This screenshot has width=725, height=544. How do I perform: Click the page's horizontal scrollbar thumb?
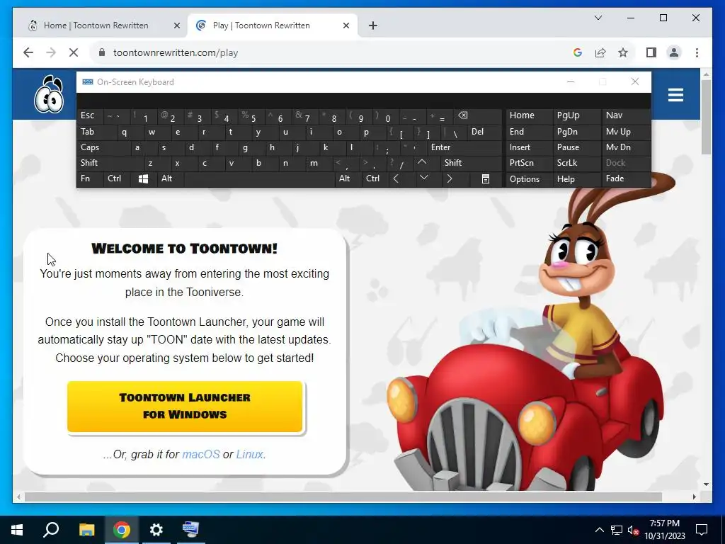(343, 497)
